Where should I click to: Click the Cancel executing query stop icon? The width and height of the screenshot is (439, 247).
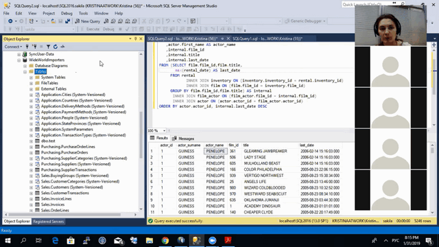(x=121, y=29)
